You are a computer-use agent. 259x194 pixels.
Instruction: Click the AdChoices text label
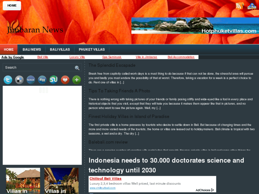click(203, 190)
